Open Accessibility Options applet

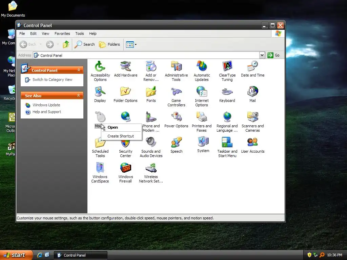100,71
